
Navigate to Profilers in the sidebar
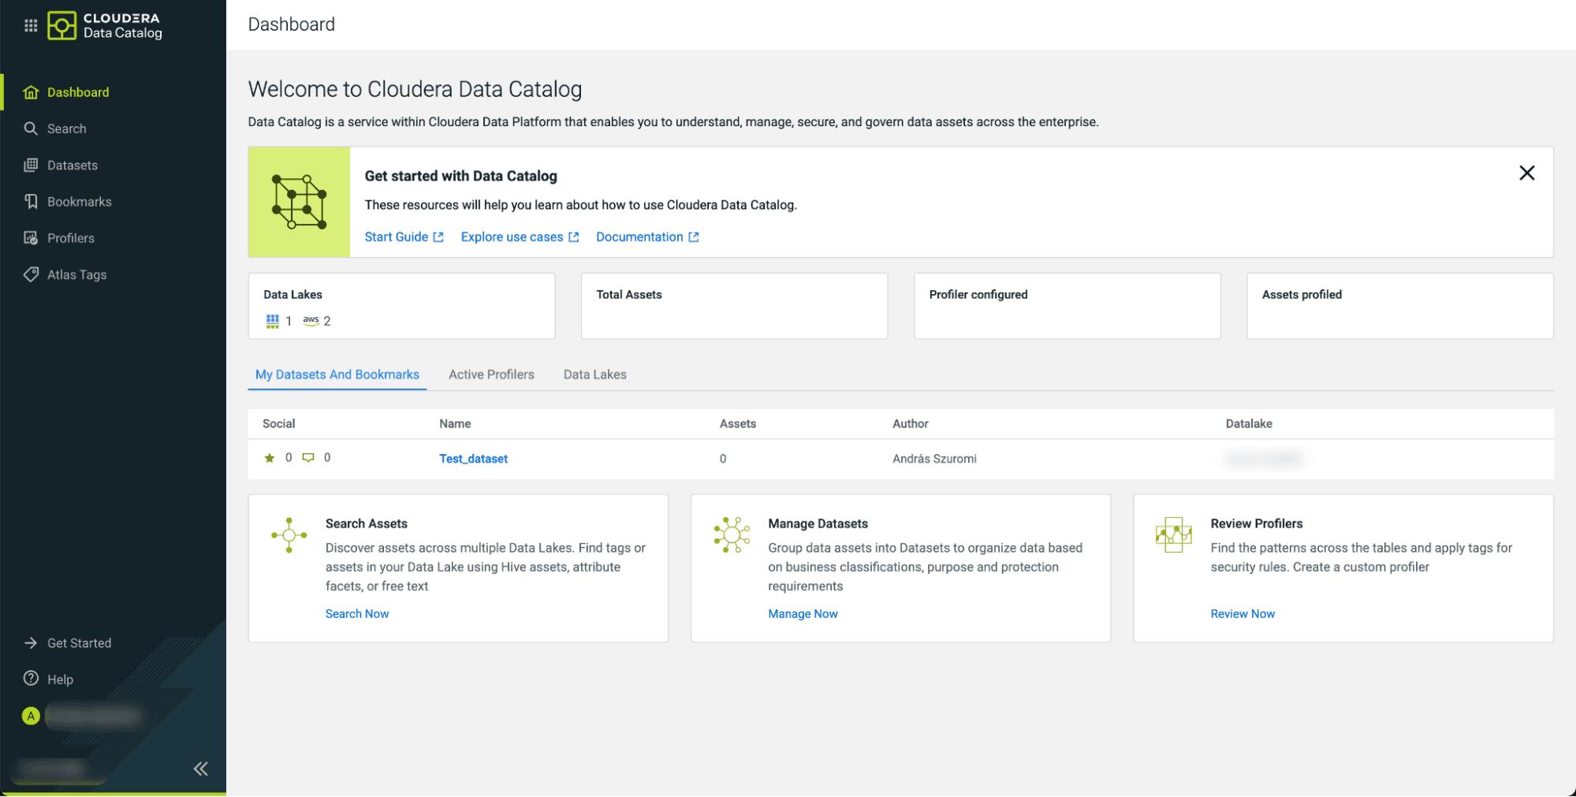[70, 238]
